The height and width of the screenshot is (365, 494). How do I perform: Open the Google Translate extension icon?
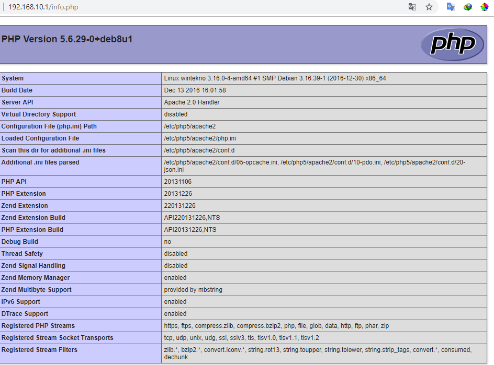[x=451, y=7]
